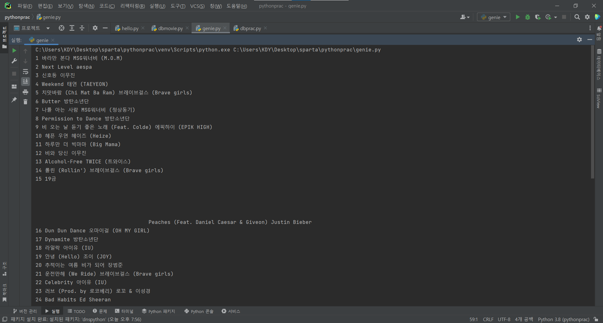Image resolution: width=603 pixels, height=323 pixels.
Task: Open the Python 패키지 tool window
Action: pos(158,311)
